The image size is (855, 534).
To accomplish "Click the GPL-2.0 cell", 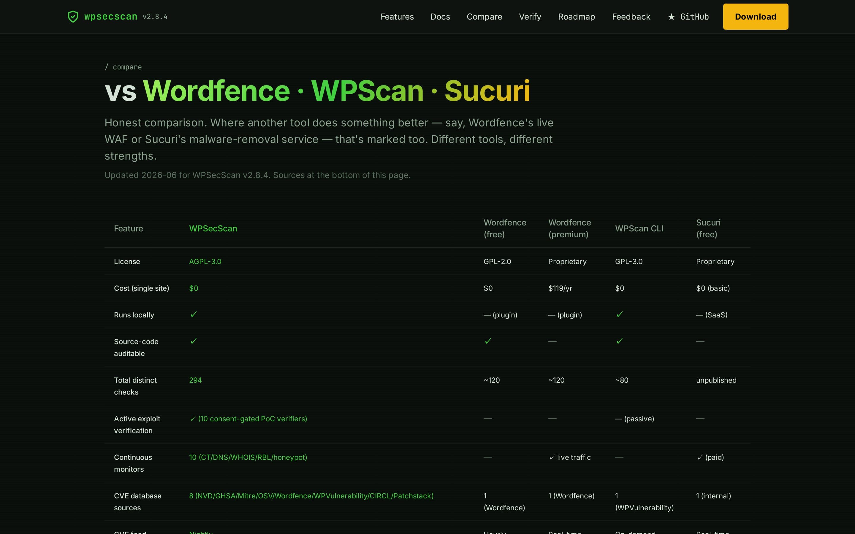I will coord(497,261).
